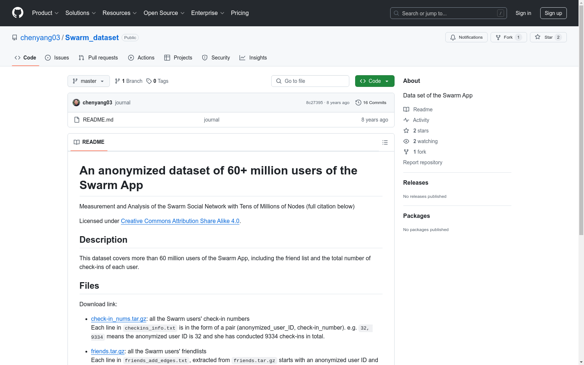
Task: Click chenyang03's avatar in commit row
Action: pyautogui.click(x=76, y=103)
